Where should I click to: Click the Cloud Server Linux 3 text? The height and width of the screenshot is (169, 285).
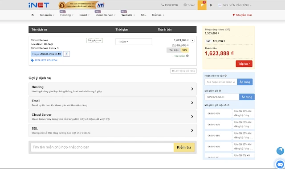pos(45,48)
